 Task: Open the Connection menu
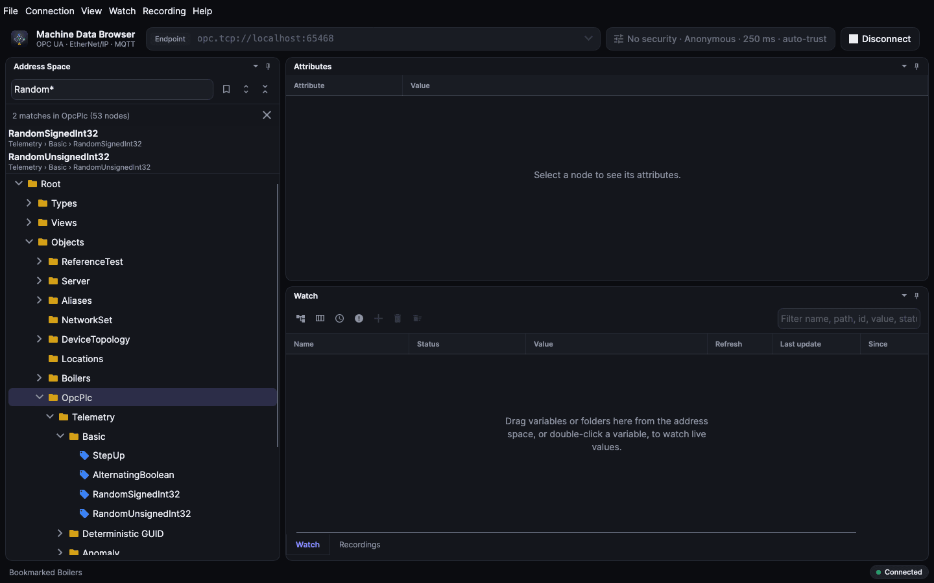point(50,11)
